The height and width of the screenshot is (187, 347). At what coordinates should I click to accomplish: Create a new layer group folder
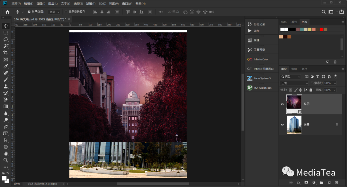point(321,183)
